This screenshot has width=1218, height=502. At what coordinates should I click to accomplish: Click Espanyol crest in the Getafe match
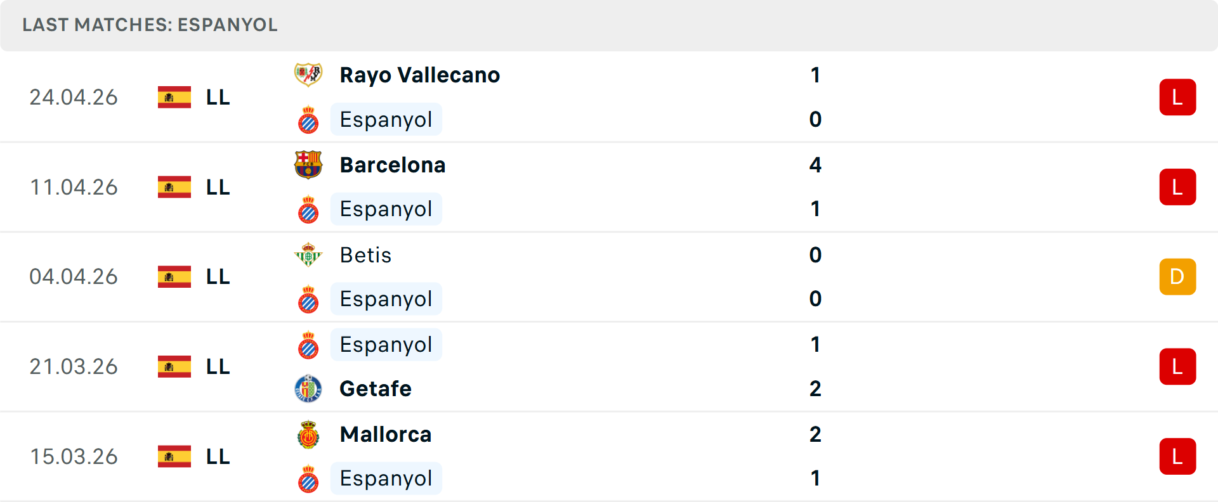point(308,345)
